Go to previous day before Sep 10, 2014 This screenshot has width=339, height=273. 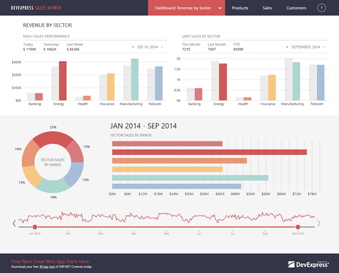pos(133,47)
